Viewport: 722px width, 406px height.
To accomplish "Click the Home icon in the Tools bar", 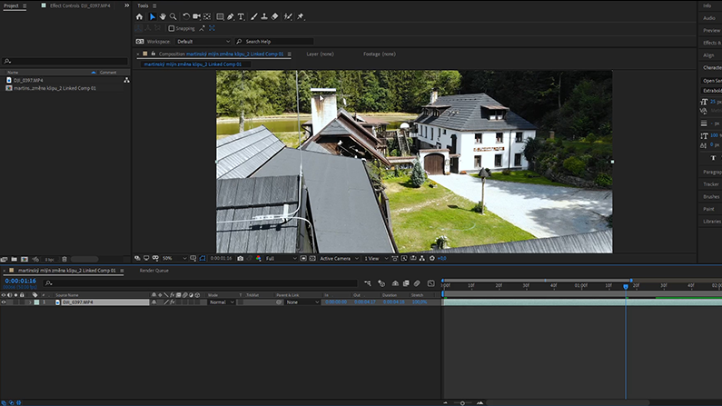I will click(x=140, y=16).
